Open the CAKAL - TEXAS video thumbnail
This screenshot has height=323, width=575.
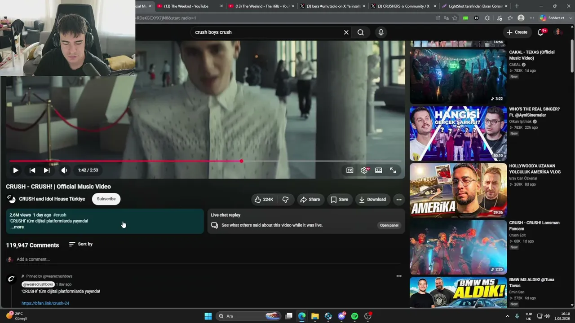coord(458,76)
